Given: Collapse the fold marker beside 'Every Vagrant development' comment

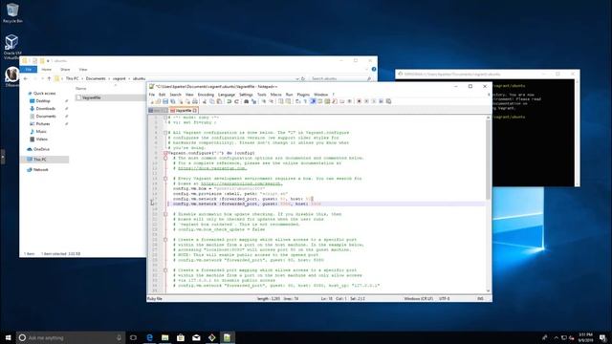Looking at the screenshot, I should [165, 179].
